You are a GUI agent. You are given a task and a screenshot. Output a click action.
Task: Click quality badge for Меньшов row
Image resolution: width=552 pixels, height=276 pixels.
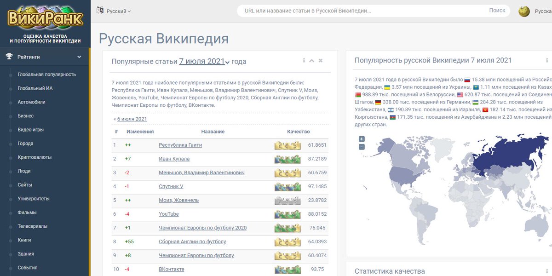click(x=287, y=173)
